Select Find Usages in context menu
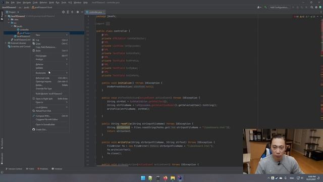The height and width of the screenshot is (182, 323). click(x=50, y=56)
